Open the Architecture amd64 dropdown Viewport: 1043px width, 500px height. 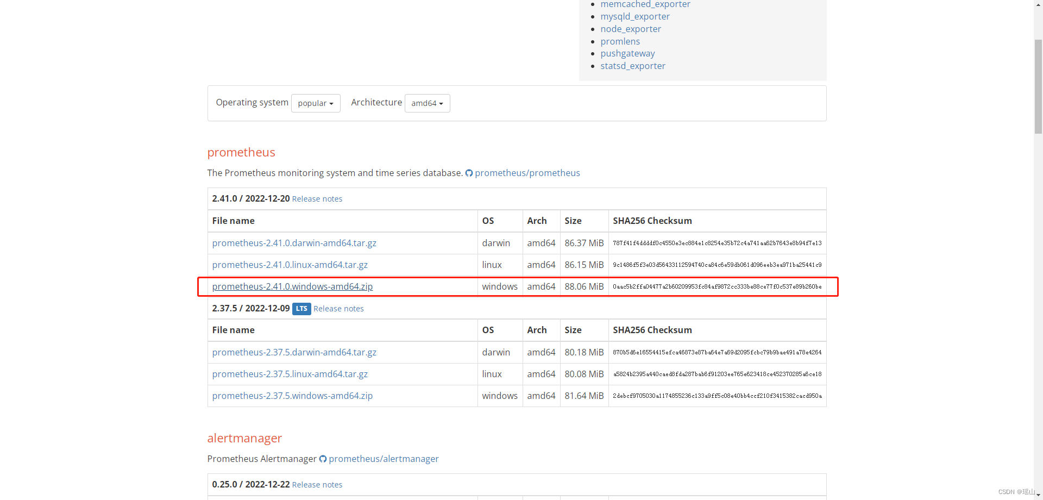427,103
